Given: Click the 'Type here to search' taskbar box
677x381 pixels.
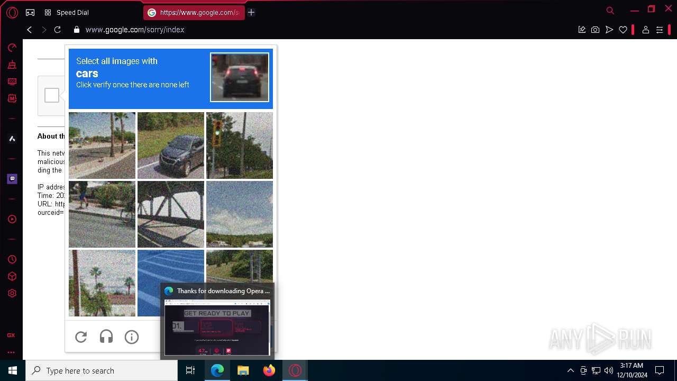Looking at the screenshot, I should 102,370.
